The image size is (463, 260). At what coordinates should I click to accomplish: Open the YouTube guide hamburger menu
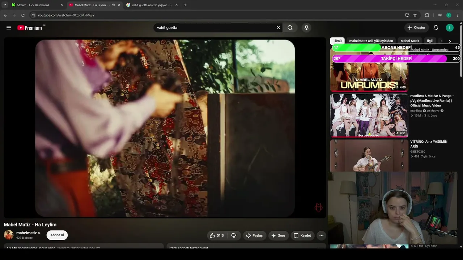point(9,28)
